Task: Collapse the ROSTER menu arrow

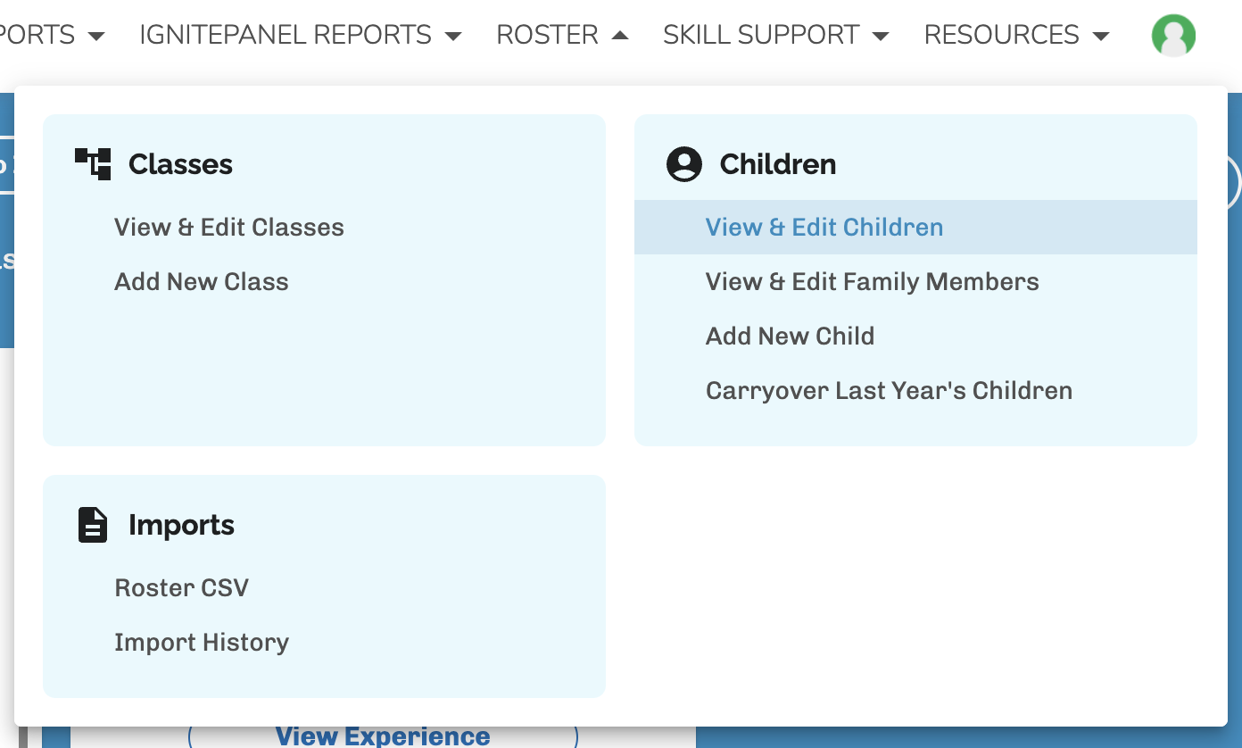Action: pos(620,36)
